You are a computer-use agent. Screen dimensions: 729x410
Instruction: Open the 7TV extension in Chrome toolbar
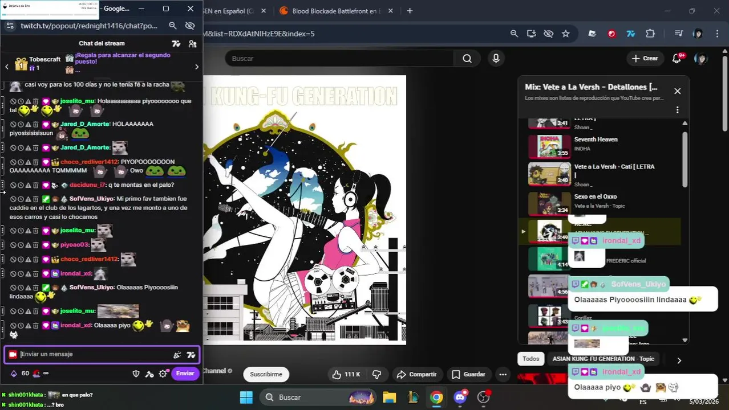(x=631, y=34)
